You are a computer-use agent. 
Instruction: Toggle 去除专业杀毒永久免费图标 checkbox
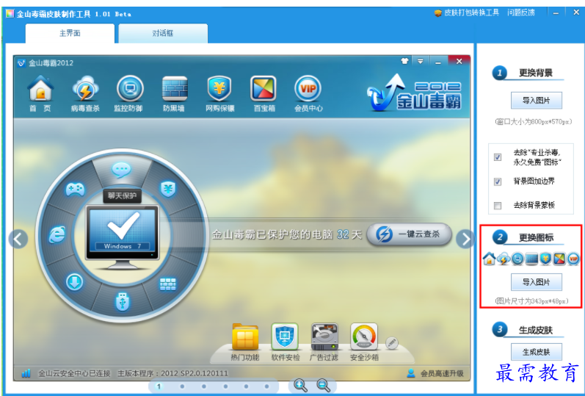point(498,157)
